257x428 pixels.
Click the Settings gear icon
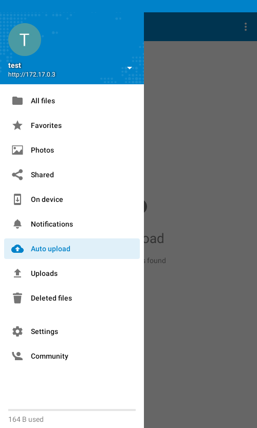click(x=17, y=331)
